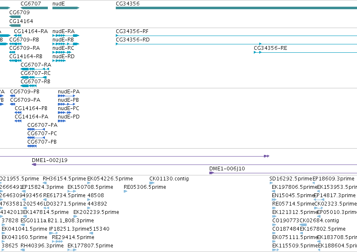Select the CG6707 gene bar

pos(34,8)
